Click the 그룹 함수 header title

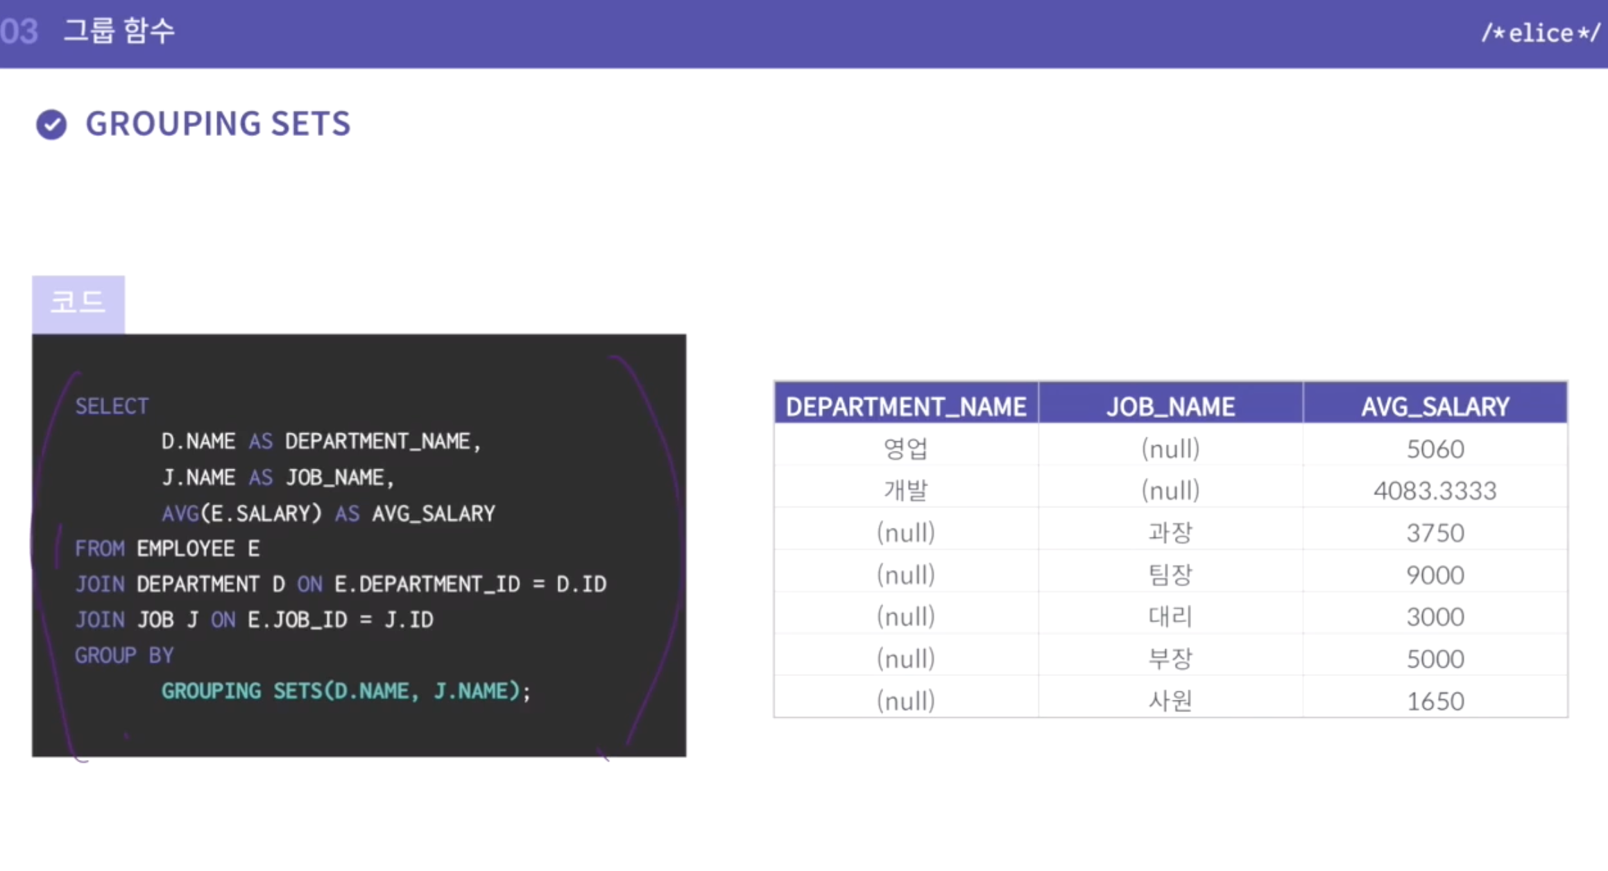tap(119, 31)
